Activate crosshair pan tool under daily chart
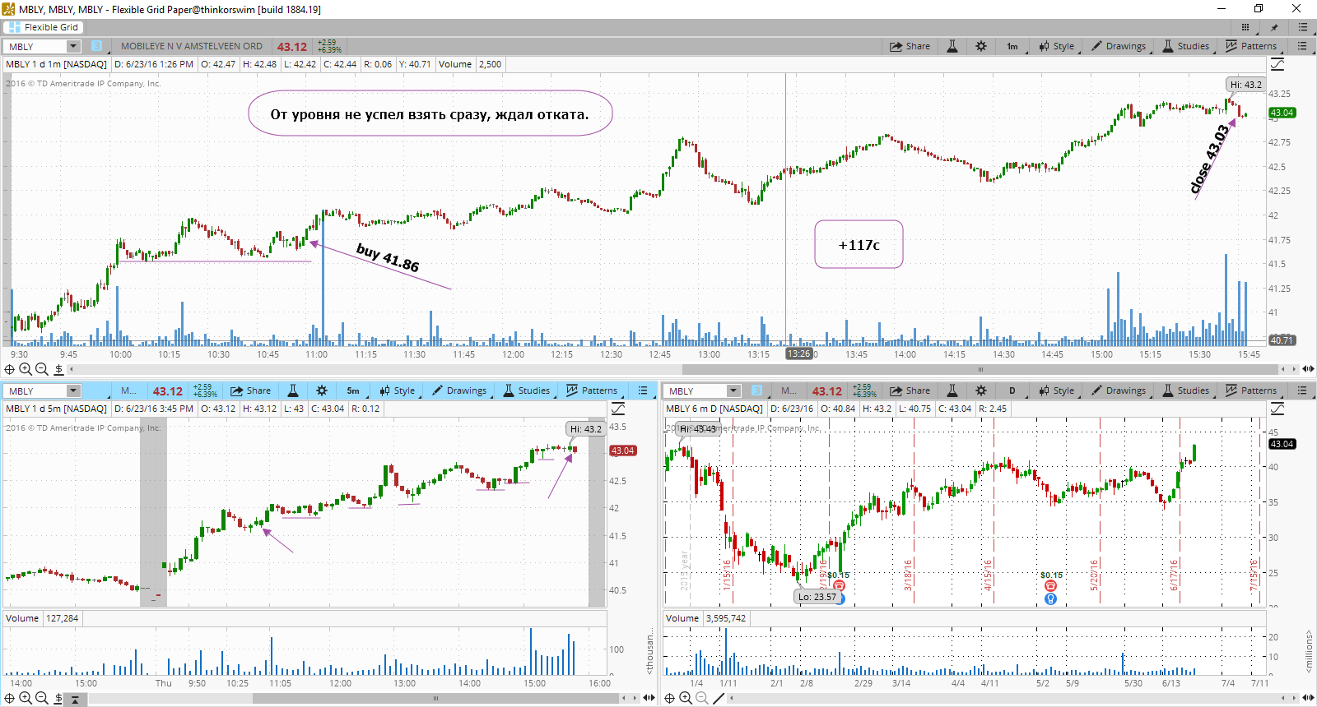Image resolution: width=1317 pixels, height=707 pixels. click(x=669, y=698)
